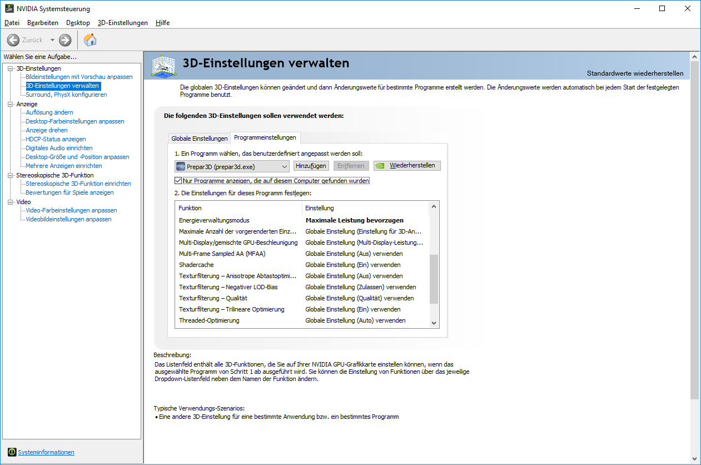
Task: Click the settings list scroll-down arrow
Action: click(x=434, y=323)
